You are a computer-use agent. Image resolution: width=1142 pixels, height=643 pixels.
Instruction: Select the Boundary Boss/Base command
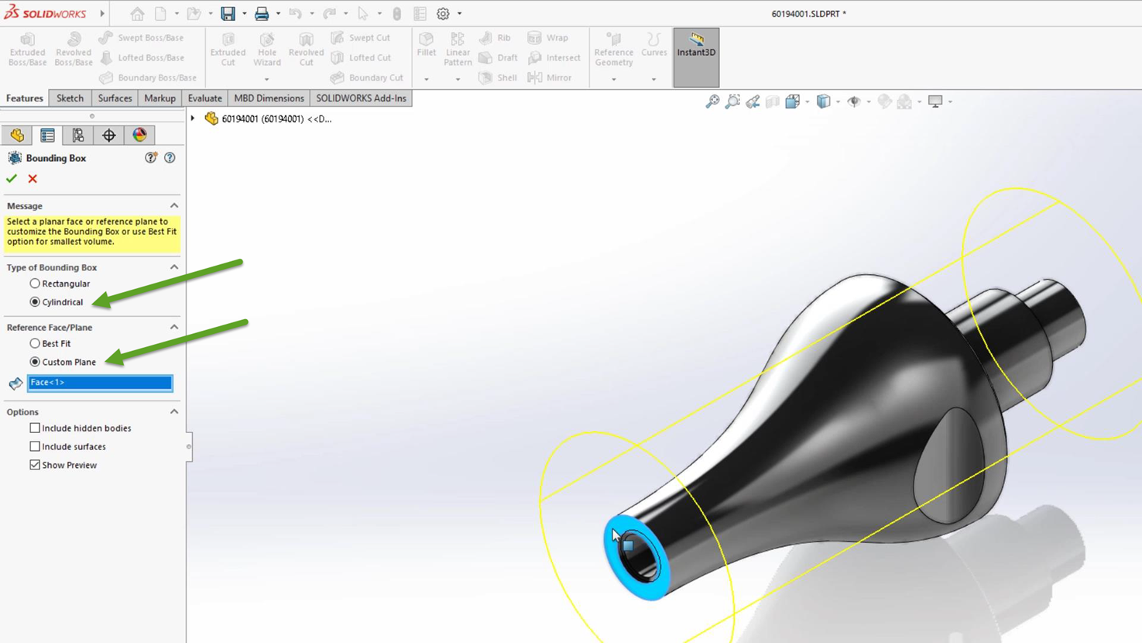click(x=148, y=77)
